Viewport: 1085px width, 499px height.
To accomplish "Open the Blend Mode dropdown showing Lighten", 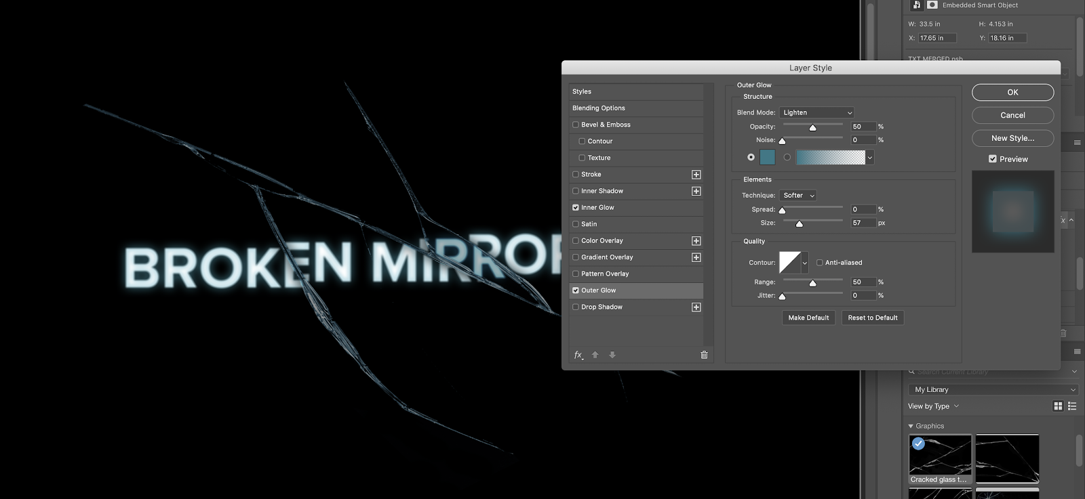I will click(x=817, y=112).
